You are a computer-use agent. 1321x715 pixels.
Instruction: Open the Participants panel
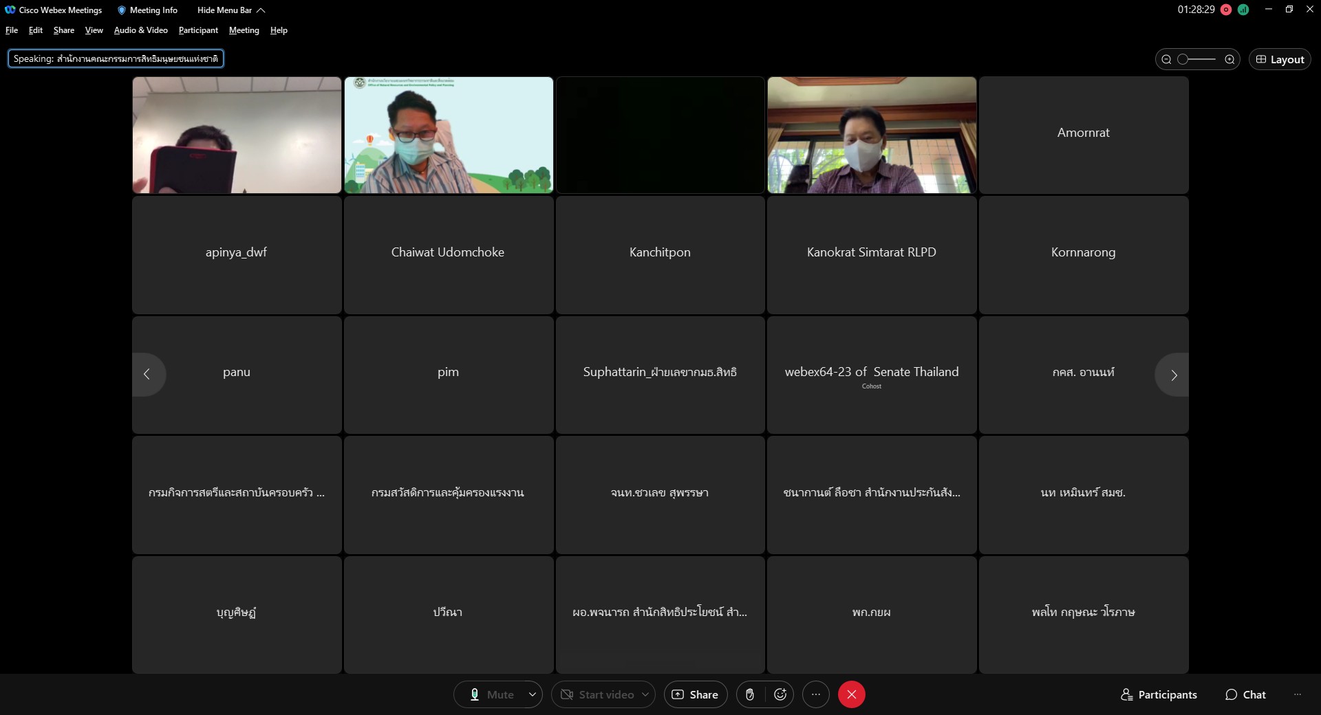click(x=1159, y=694)
